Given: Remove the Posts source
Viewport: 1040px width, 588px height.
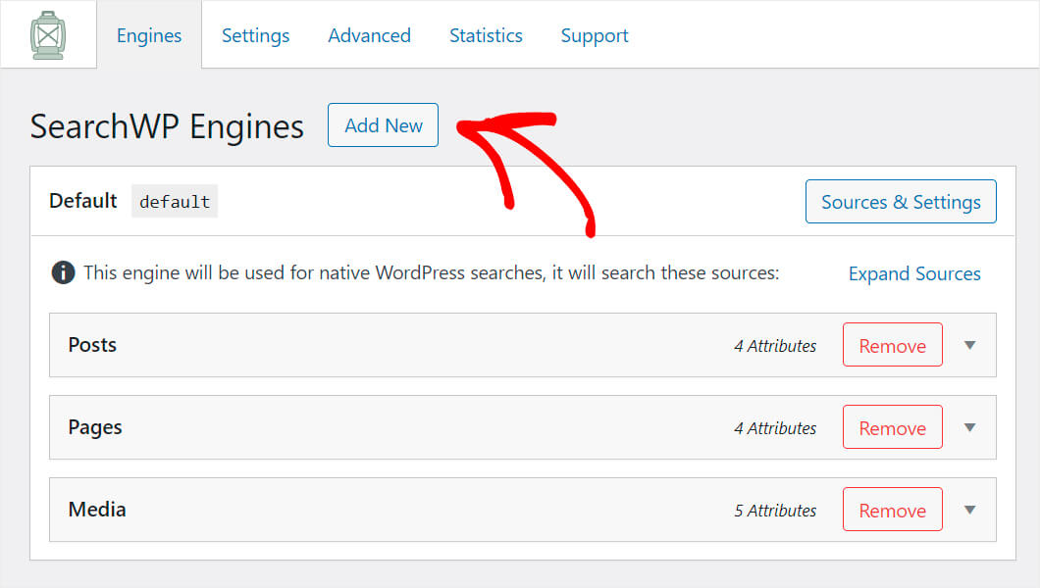Looking at the screenshot, I should click(x=892, y=345).
